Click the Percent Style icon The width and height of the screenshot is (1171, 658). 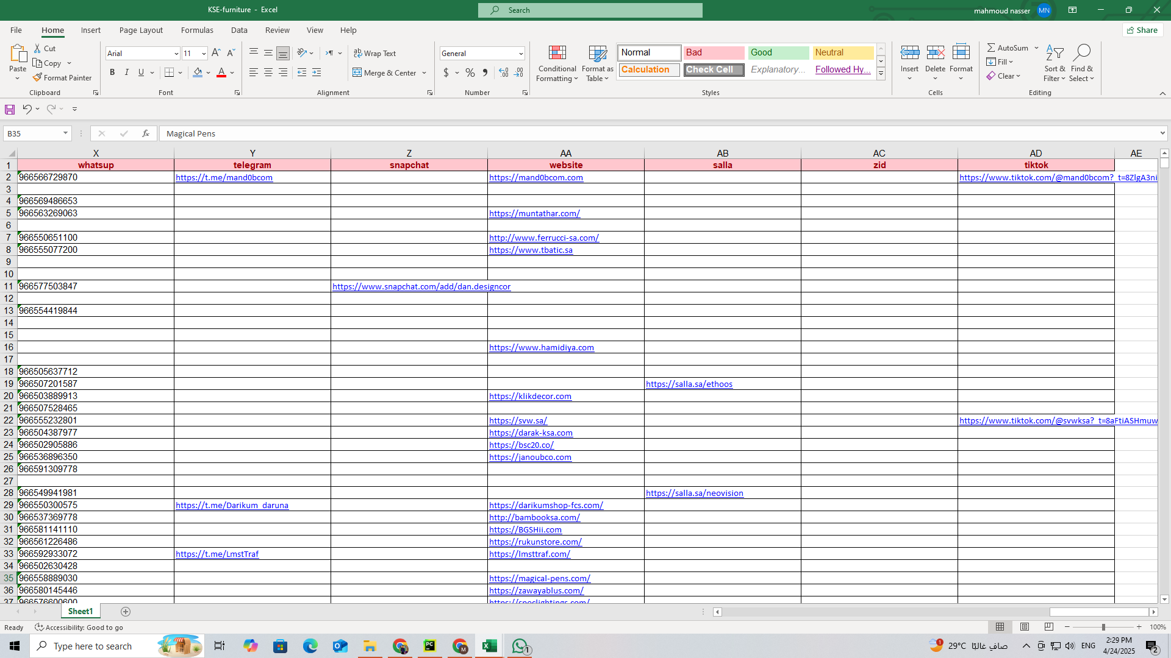(470, 73)
